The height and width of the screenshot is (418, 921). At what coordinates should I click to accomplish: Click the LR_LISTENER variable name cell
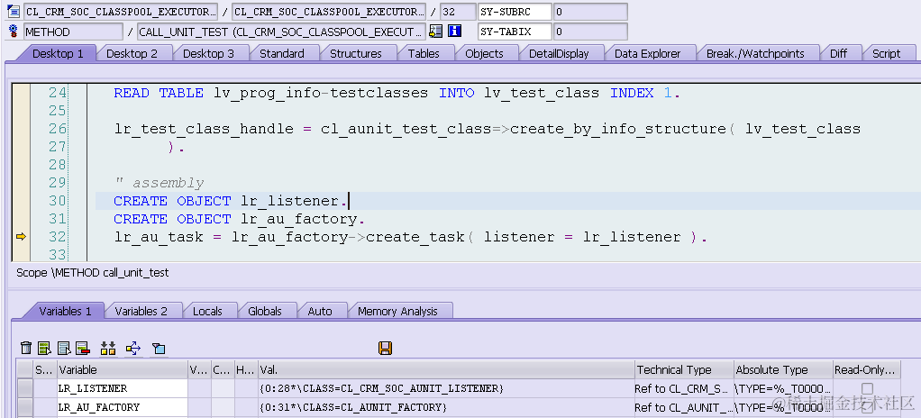pyautogui.click(x=123, y=388)
